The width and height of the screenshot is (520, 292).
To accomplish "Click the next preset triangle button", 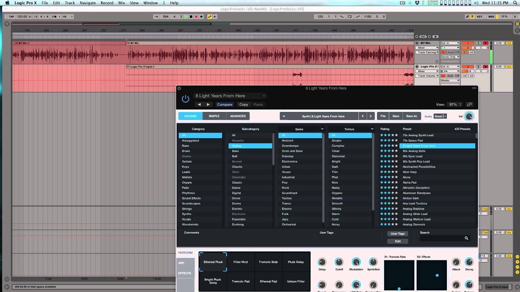I will tap(208, 105).
